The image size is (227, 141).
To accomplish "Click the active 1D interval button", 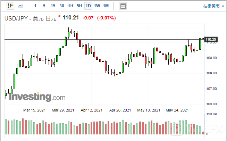I will (88, 6).
